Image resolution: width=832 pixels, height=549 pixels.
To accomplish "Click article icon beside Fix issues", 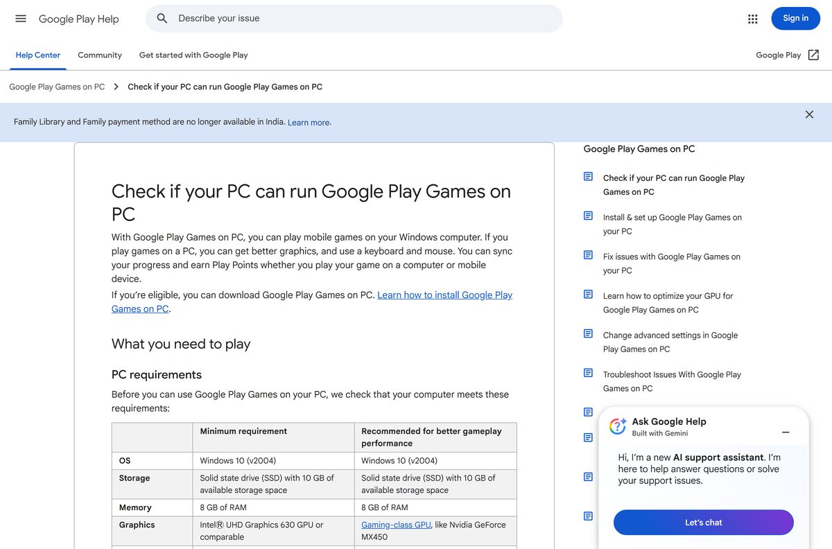I will click(588, 255).
